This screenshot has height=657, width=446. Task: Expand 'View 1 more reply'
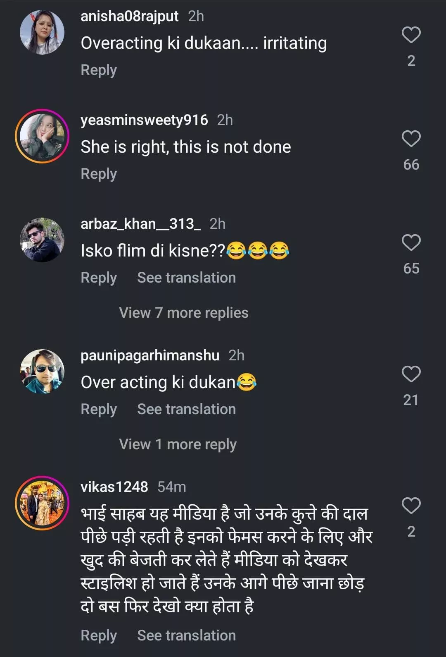(178, 444)
